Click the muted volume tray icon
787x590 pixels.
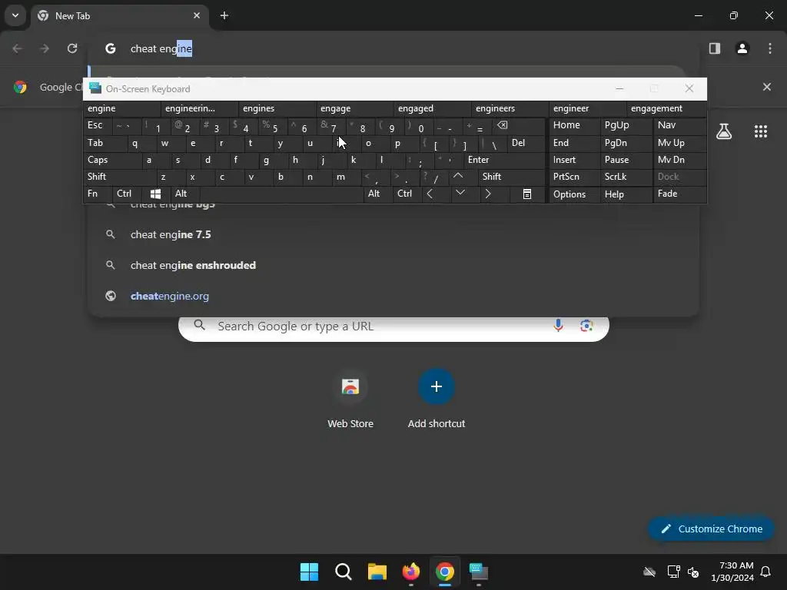pos(693,572)
